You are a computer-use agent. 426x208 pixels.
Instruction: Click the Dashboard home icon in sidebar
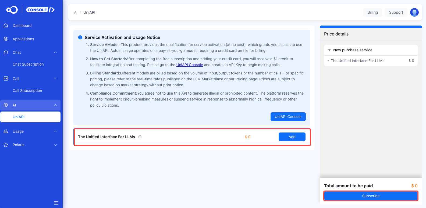[6, 26]
